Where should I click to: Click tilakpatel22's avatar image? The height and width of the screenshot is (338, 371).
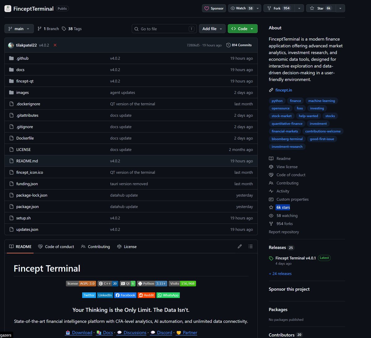click(11, 45)
